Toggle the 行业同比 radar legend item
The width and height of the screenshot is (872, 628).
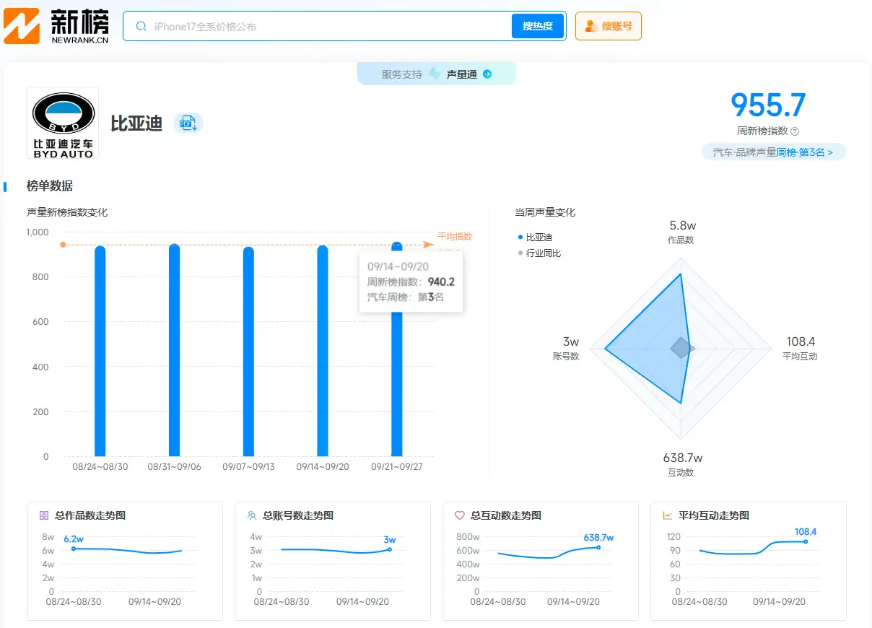(x=539, y=253)
